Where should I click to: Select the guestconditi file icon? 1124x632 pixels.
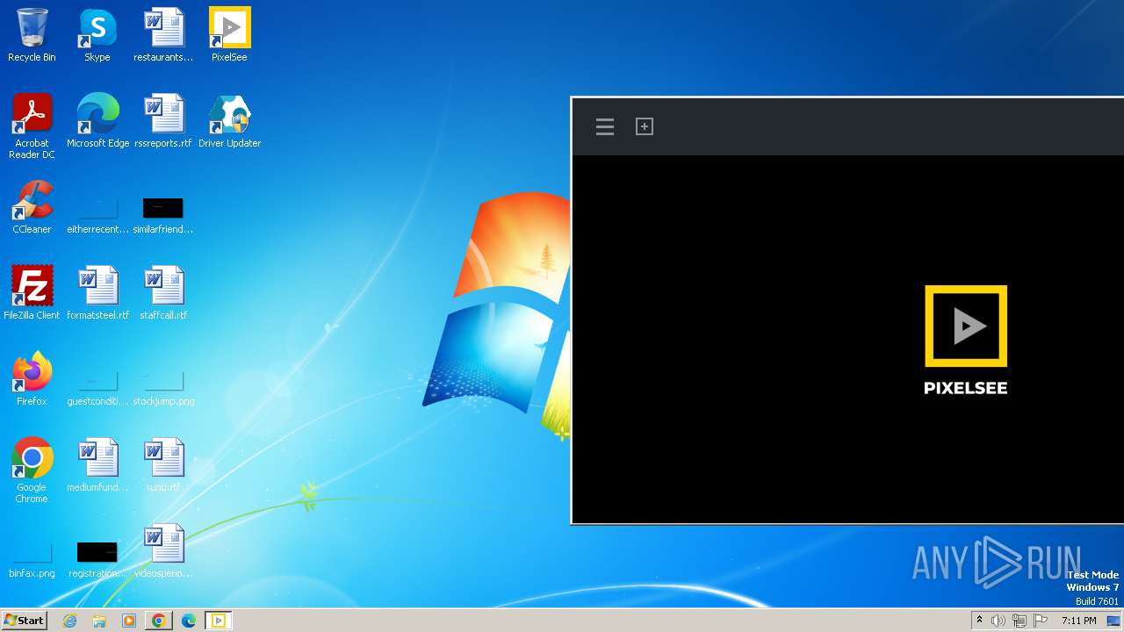click(97, 389)
